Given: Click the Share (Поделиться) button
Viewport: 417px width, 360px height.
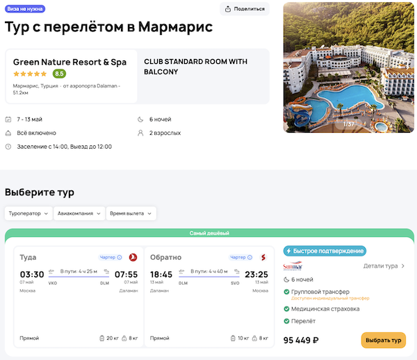Looking at the screenshot, I should coord(245,9).
